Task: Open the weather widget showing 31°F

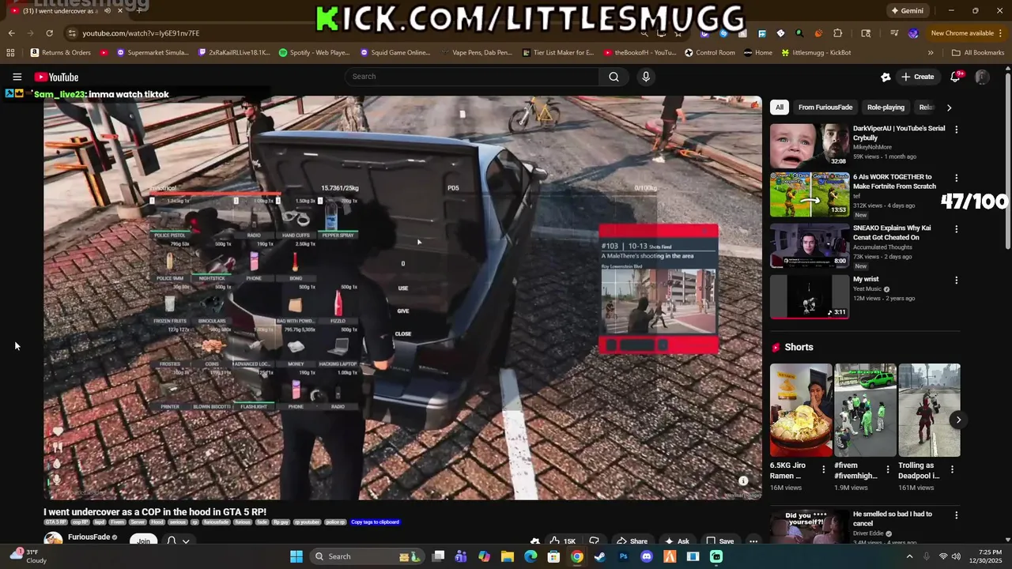Action: (x=28, y=556)
